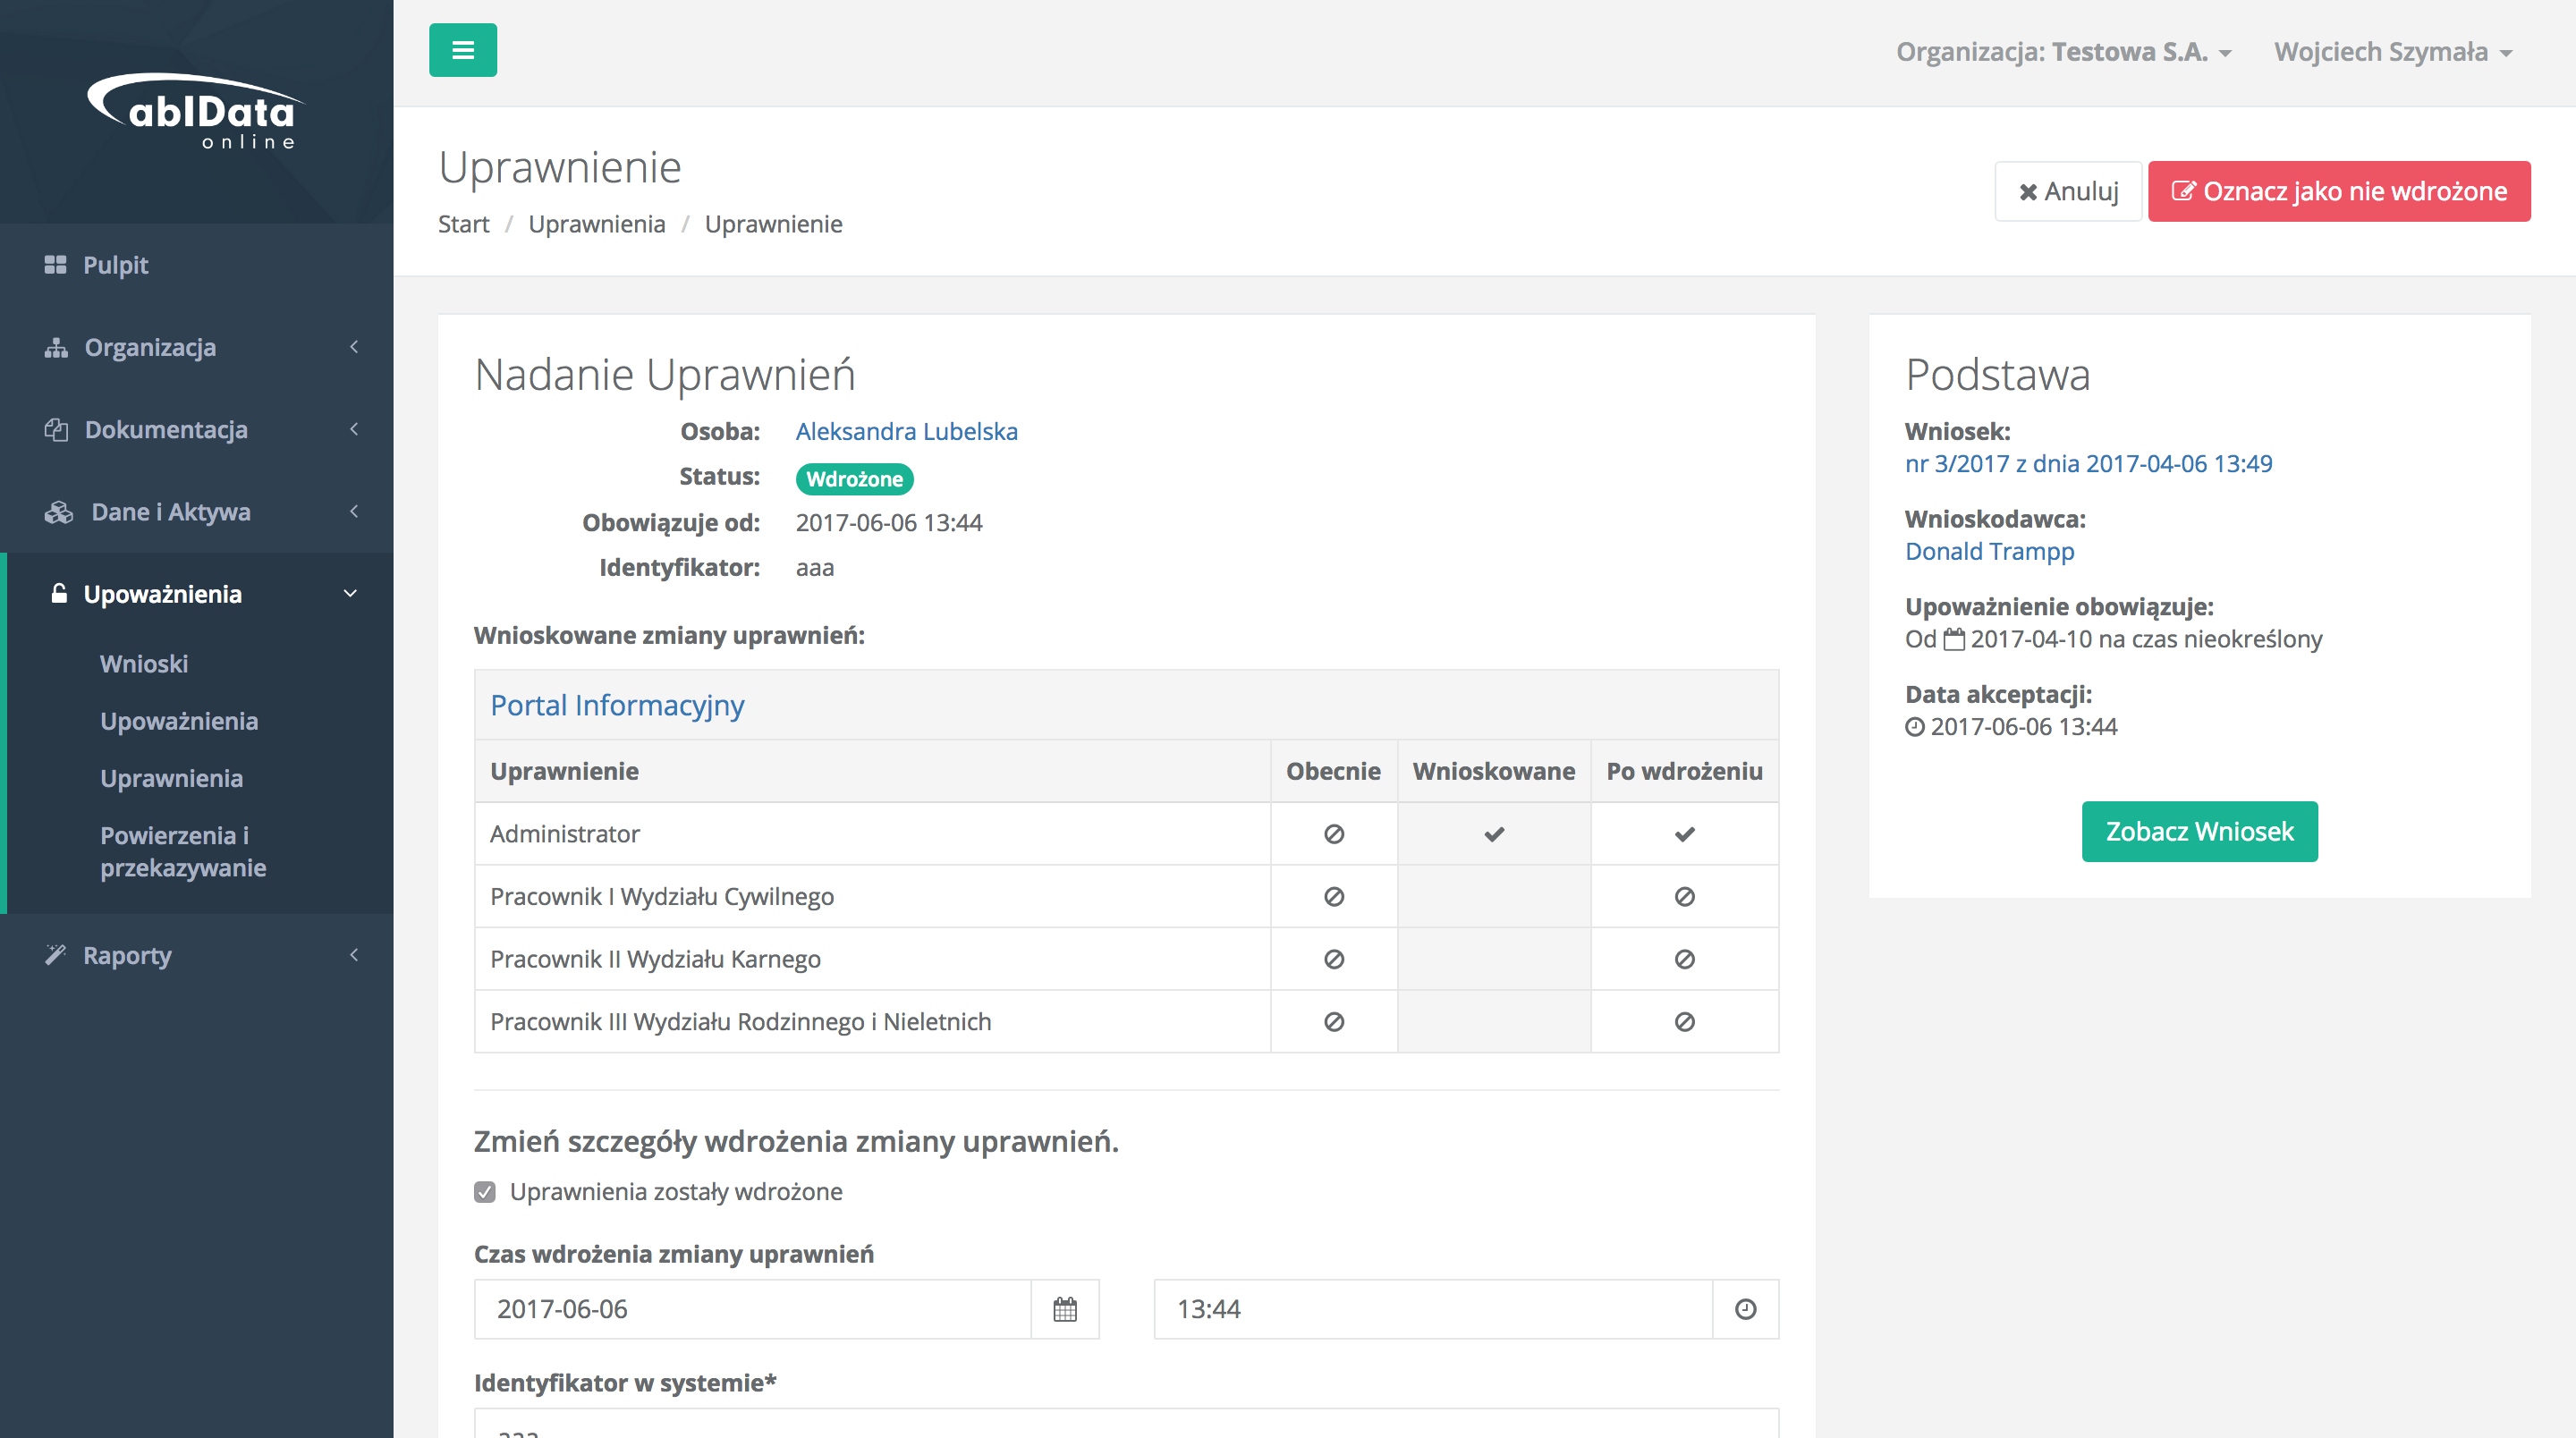The width and height of the screenshot is (2576, 1438).
Task: Open Portal Informacyjny link
Action: pyautogui.click(x=617, y=705)
